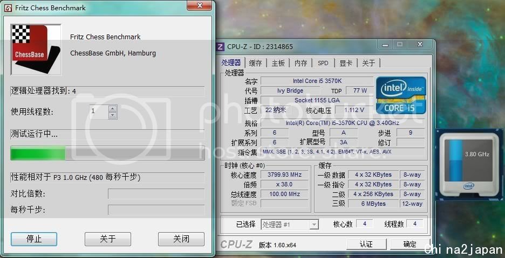Close the Fritz Chess Benchmark window
Image resolution: width=505 pixels, height=258 pixels.
pyautogui.click(x=200, y=5)
